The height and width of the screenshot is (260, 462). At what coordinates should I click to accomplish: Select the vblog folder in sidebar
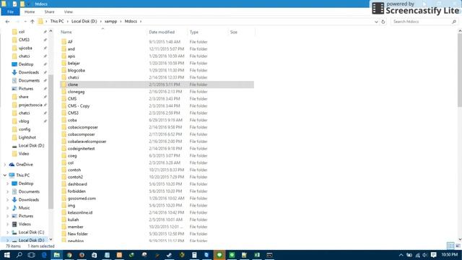click(24, 121)
